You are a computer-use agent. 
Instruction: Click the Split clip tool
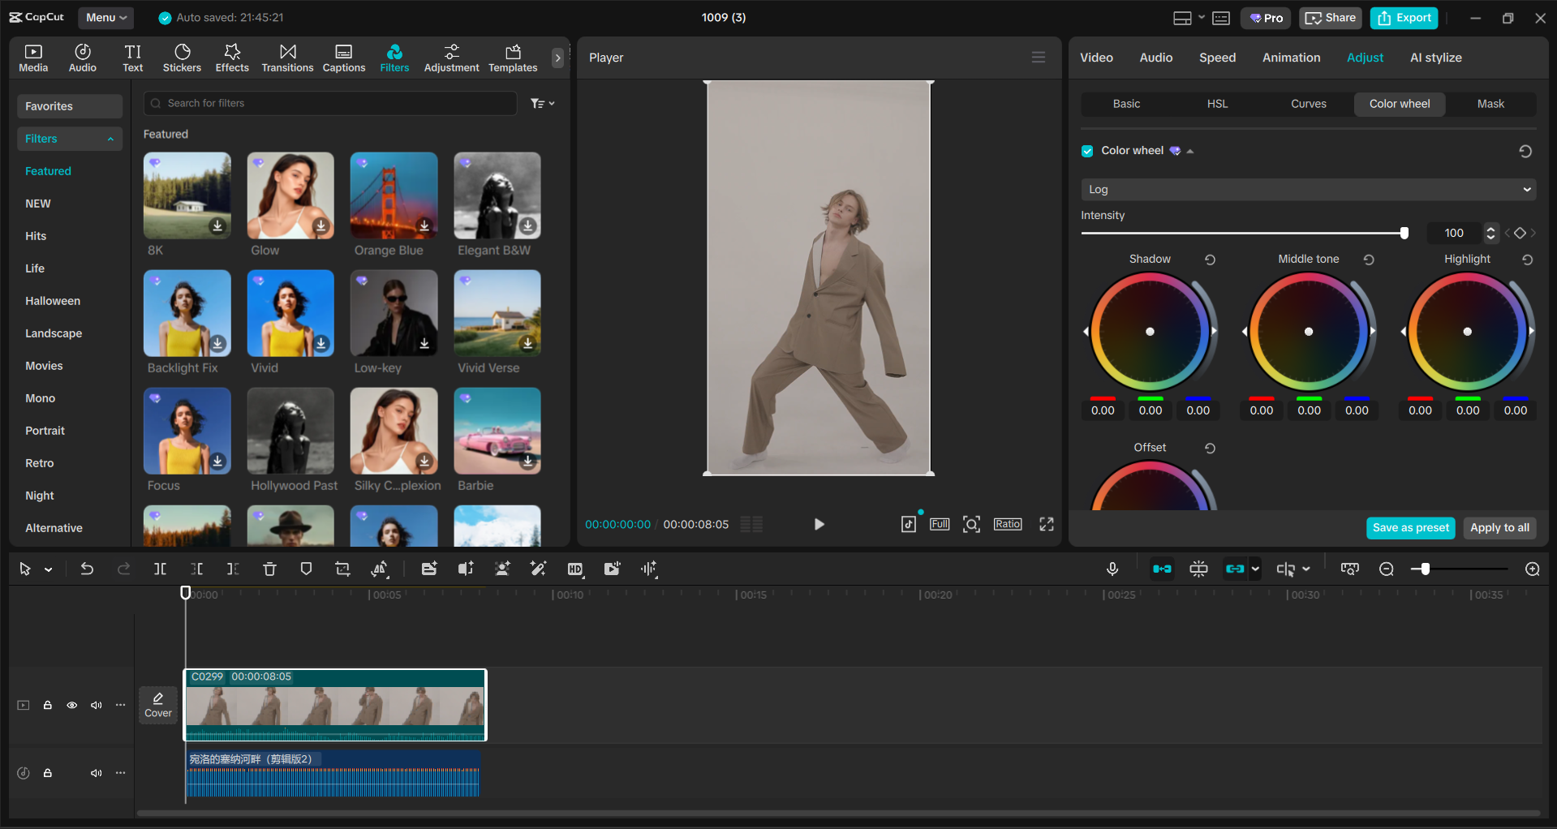(160, 569)
